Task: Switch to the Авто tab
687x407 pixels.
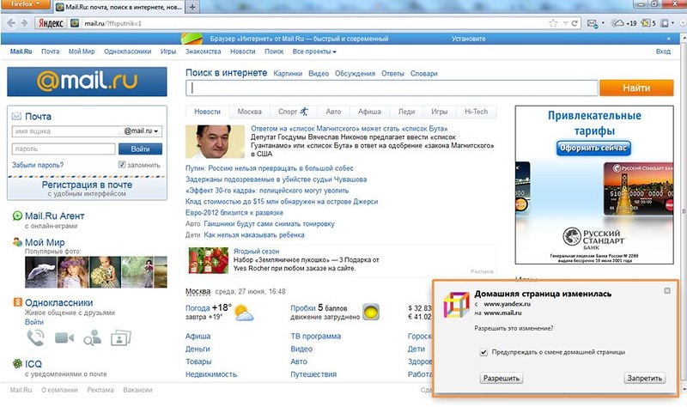Action: [x=333, y=112]
